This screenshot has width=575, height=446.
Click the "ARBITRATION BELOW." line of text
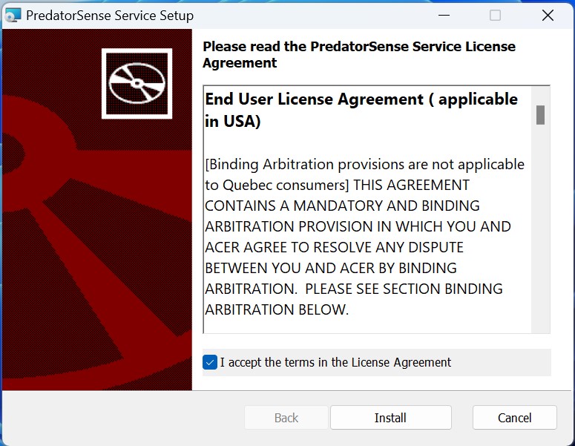coord(276,309)
